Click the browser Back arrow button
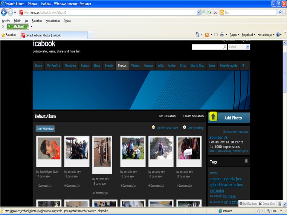The height and width of the screenshot is (215, 287). (x=4, y=13)
